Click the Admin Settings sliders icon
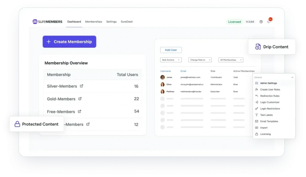306x177 pixels. click(257, 83)
